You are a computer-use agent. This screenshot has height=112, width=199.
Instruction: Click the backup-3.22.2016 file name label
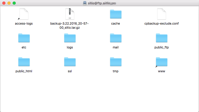(x=69, y=25)
